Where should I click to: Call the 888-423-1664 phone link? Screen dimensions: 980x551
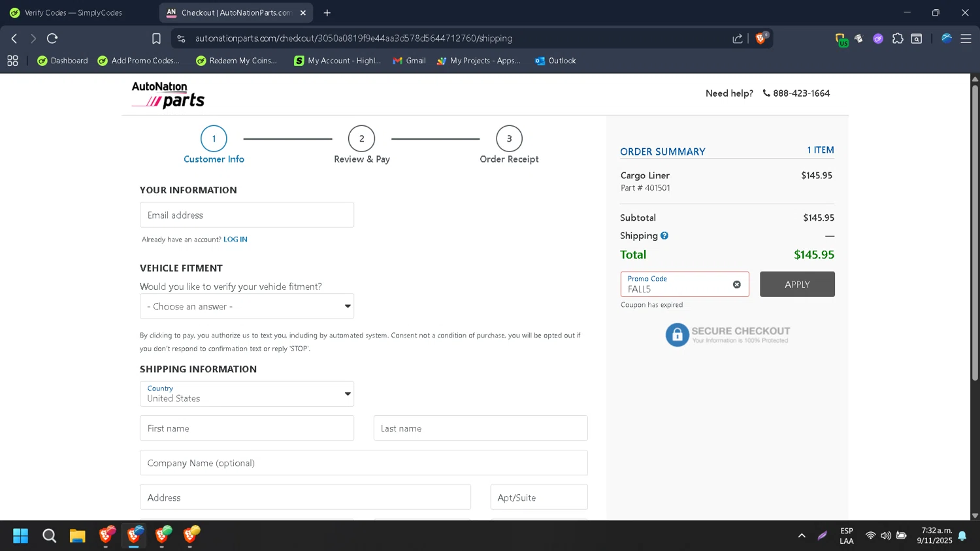pos(796,93)
